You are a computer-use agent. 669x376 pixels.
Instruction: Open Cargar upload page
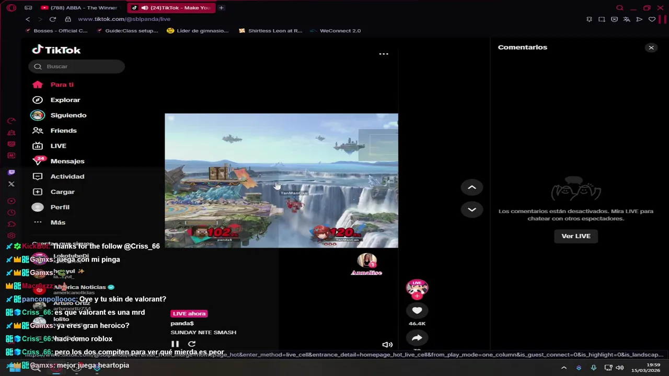[x=62, y=192]
